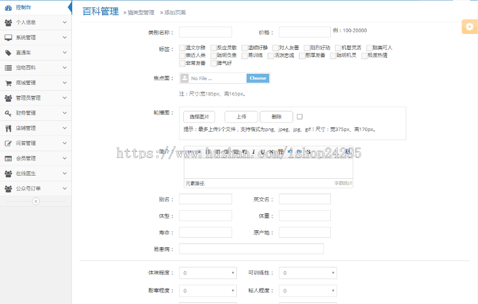Click the 添加页面 breadcrumb
The image size is (478, 304).
(x=175, y=13)
